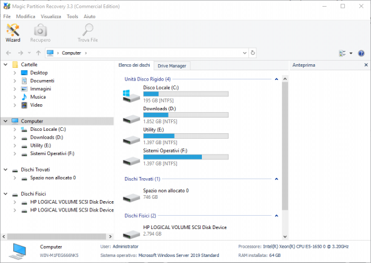Select Musica in the folder tree

[38, 97]
